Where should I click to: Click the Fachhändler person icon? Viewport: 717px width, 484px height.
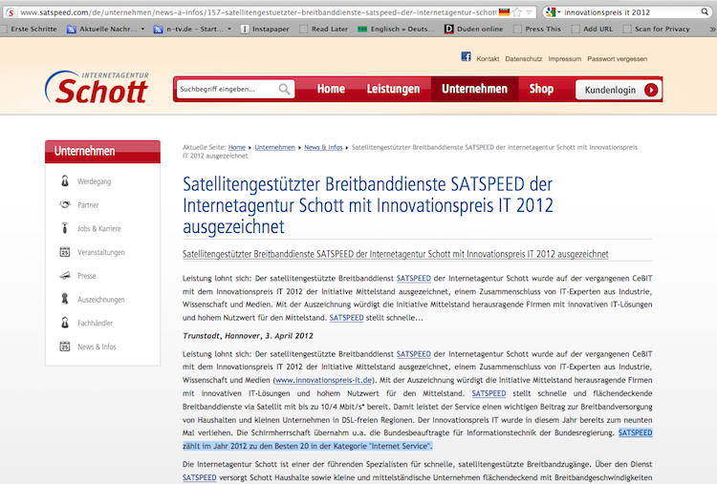point(65,323)
